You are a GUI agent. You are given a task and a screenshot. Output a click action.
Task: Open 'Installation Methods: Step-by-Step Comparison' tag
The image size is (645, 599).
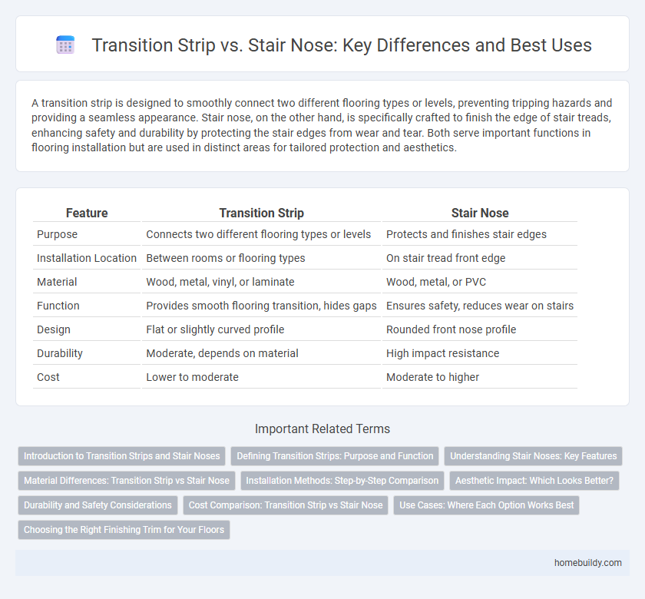point(342,481)
